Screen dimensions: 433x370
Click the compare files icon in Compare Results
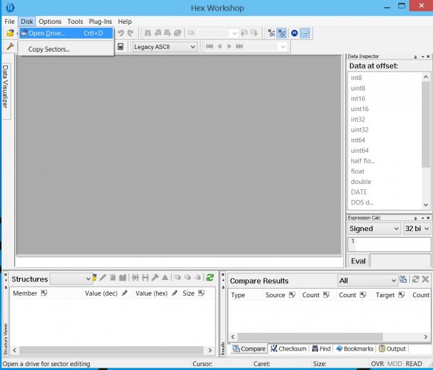coord(403,279)
